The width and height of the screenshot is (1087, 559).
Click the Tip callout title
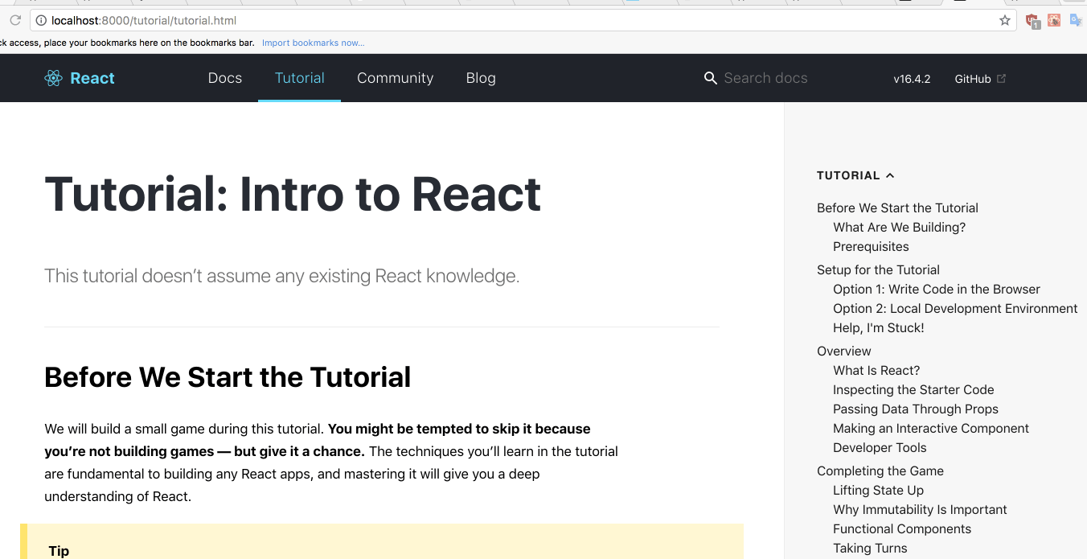(x=59, y=551)
